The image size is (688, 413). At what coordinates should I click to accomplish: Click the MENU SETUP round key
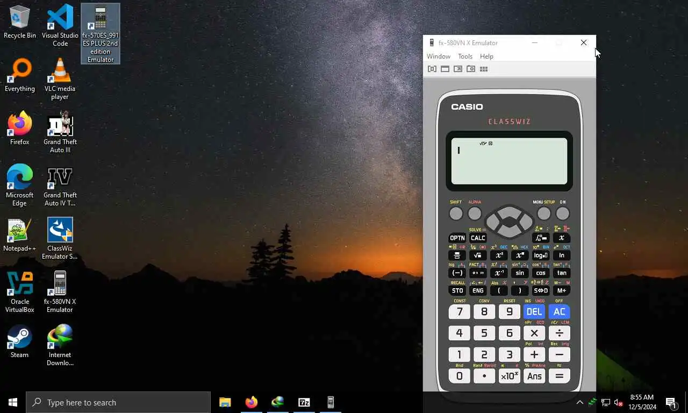544,213
